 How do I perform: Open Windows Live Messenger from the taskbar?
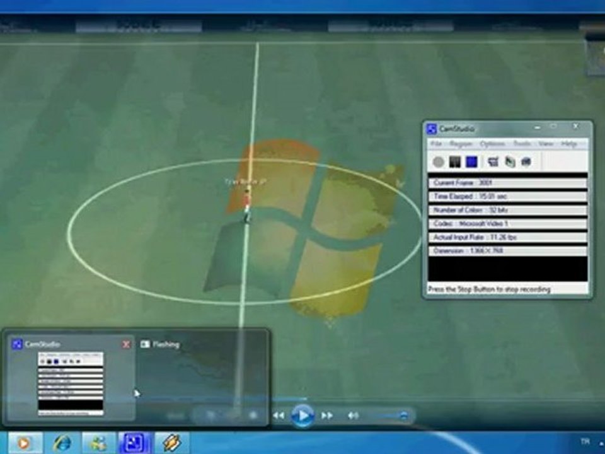click(x=98, y=443)
